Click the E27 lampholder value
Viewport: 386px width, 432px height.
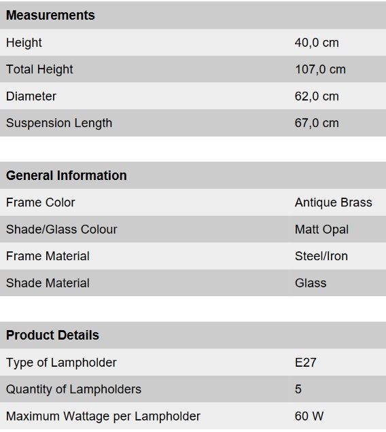tap(306, 362)
